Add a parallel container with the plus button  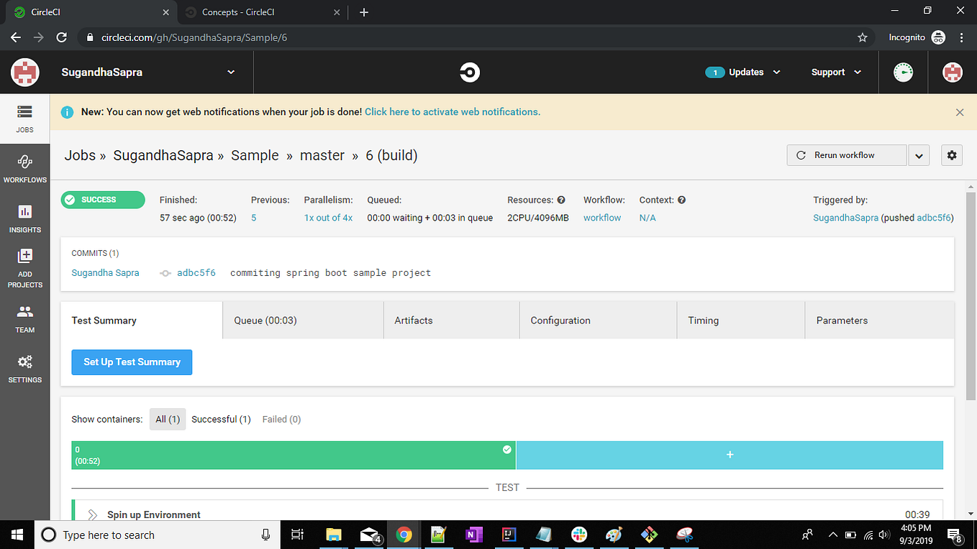[x=730, y=455]
